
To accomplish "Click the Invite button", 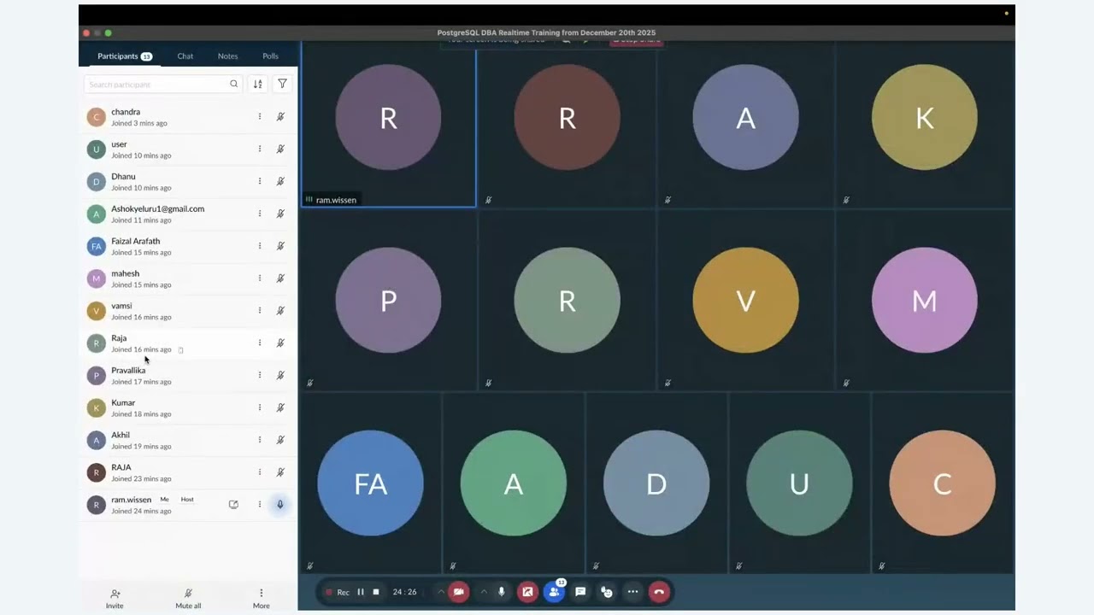I will (x=115, y=599).
